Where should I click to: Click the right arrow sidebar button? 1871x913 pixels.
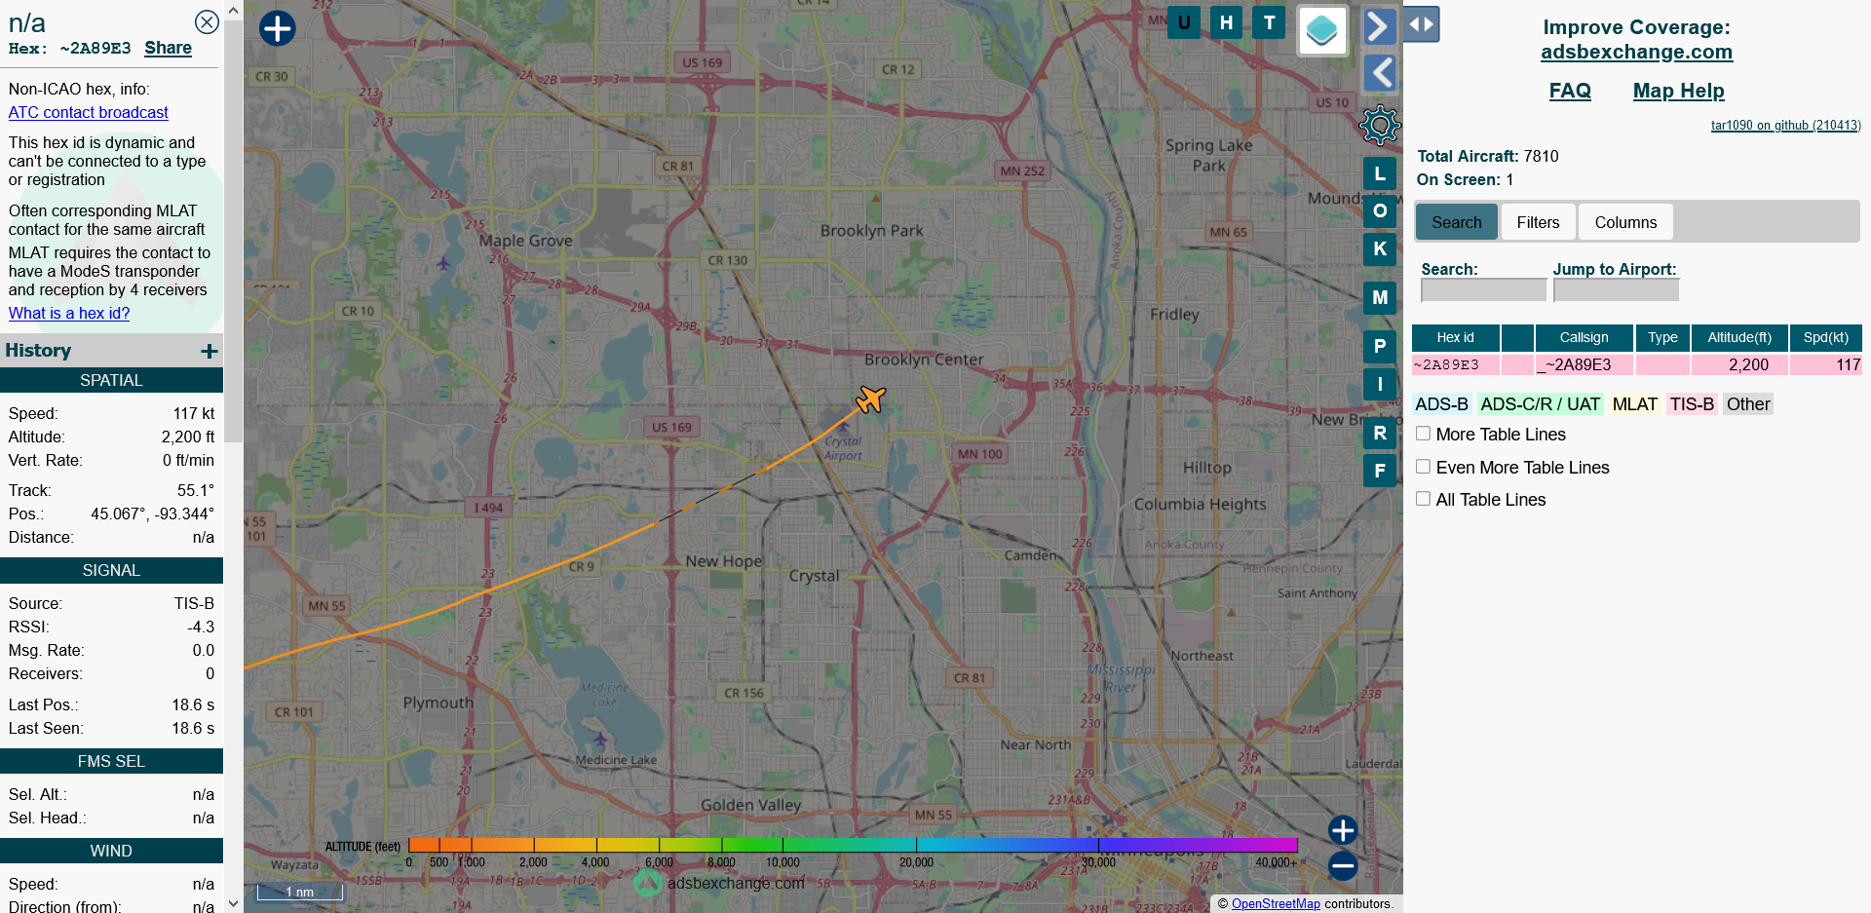coord(1379,26)
